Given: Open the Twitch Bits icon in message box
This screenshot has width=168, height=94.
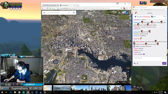Looking at the screenshot, I should click(x=163, y=58).
